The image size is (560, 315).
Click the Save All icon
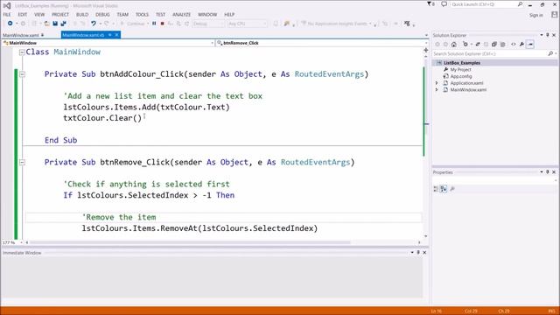(63, 24)
